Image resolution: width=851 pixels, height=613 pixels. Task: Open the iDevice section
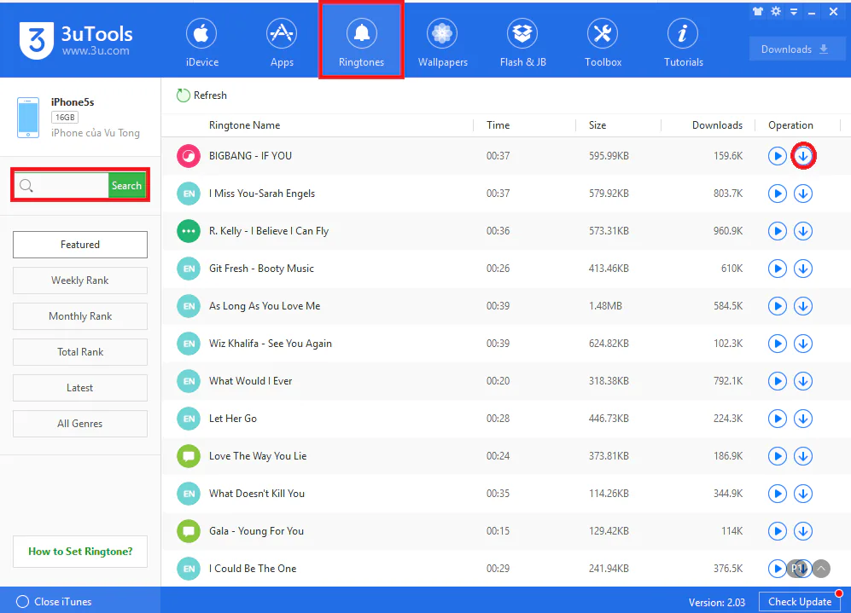point(202,43)
